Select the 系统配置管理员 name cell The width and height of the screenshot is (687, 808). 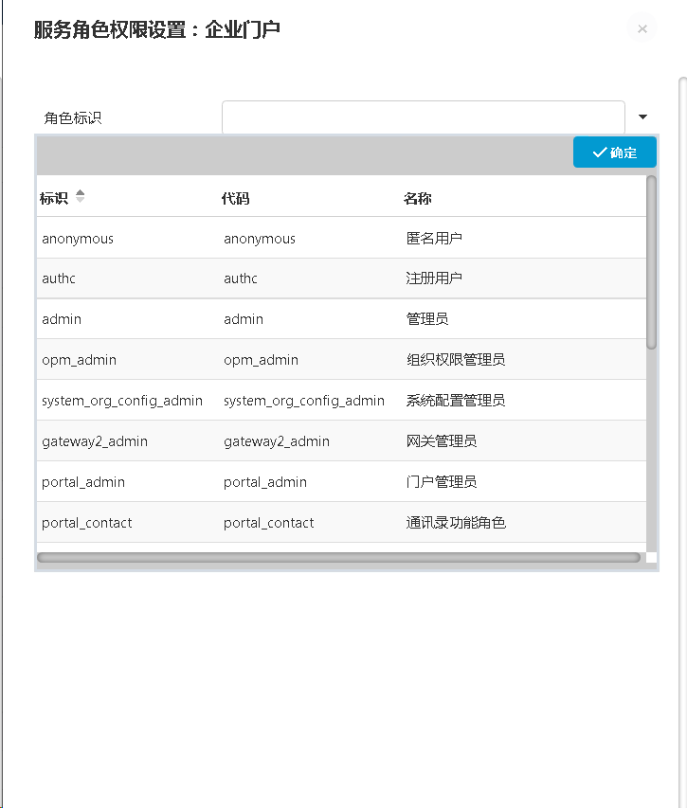pos(456,401)
